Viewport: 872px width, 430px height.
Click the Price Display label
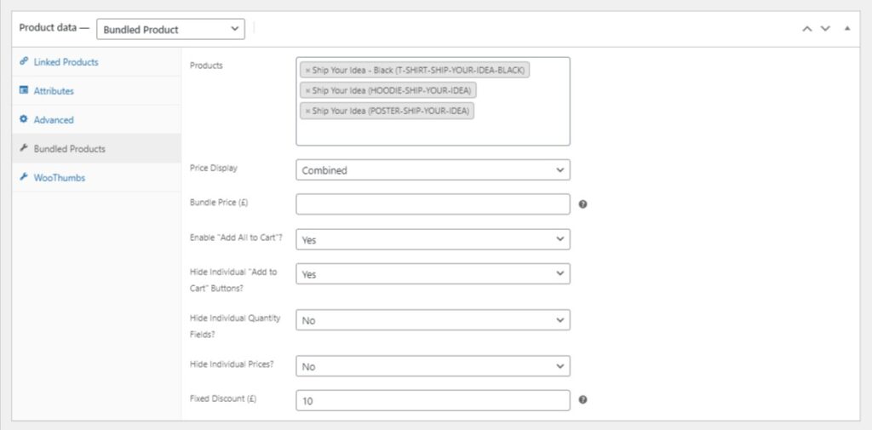(214, 168)
